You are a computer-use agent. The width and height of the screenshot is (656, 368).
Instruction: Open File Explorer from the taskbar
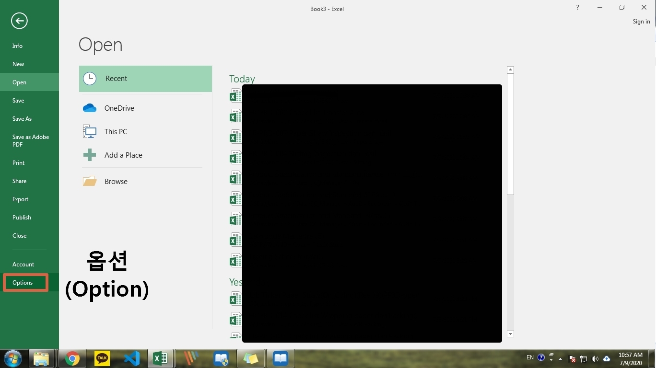[41, 358]
